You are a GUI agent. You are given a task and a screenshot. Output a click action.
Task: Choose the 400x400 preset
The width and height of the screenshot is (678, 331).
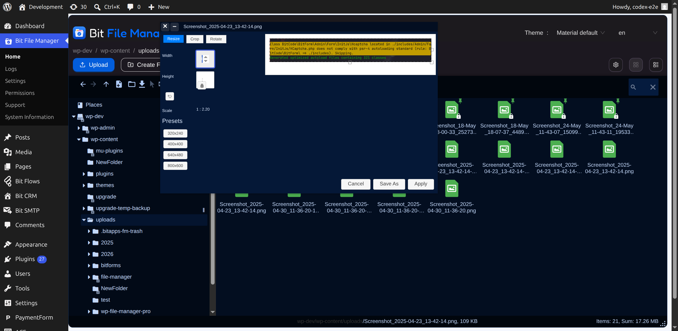point(175,144)
